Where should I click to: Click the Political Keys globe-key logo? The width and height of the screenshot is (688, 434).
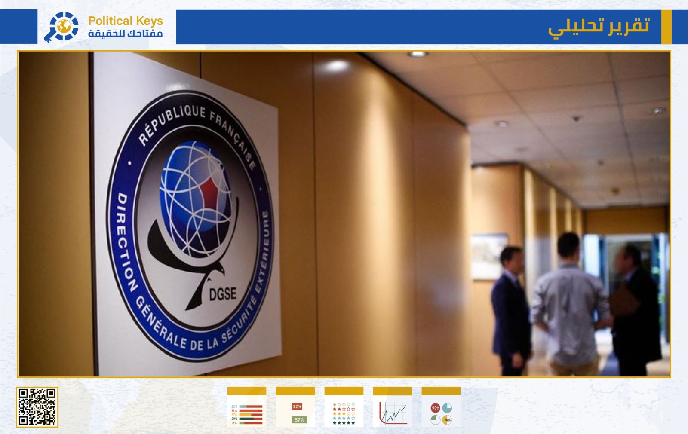[x=61, y=27]
